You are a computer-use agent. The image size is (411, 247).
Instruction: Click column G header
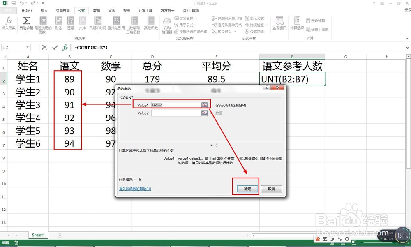click(x=346, y=57)
